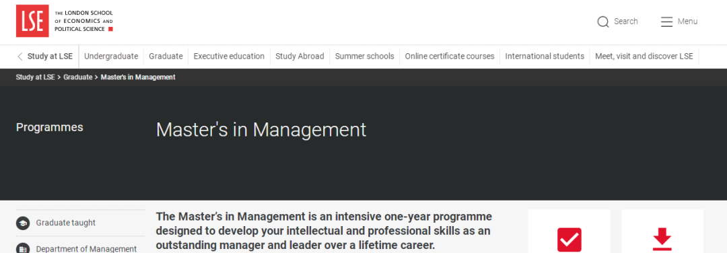
Task: Open Meet, visit and discover LSE
Action: [644, 57]
